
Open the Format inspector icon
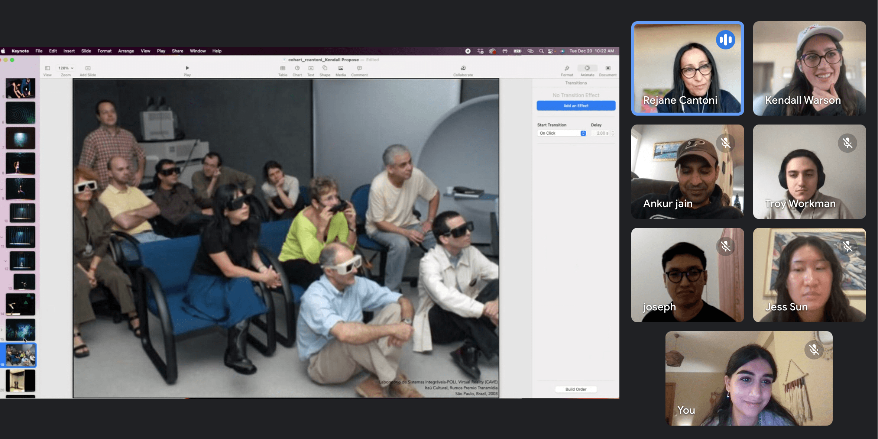click(x=567, y=68)
